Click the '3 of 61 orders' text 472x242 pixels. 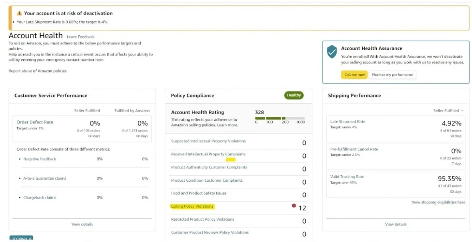450,130
